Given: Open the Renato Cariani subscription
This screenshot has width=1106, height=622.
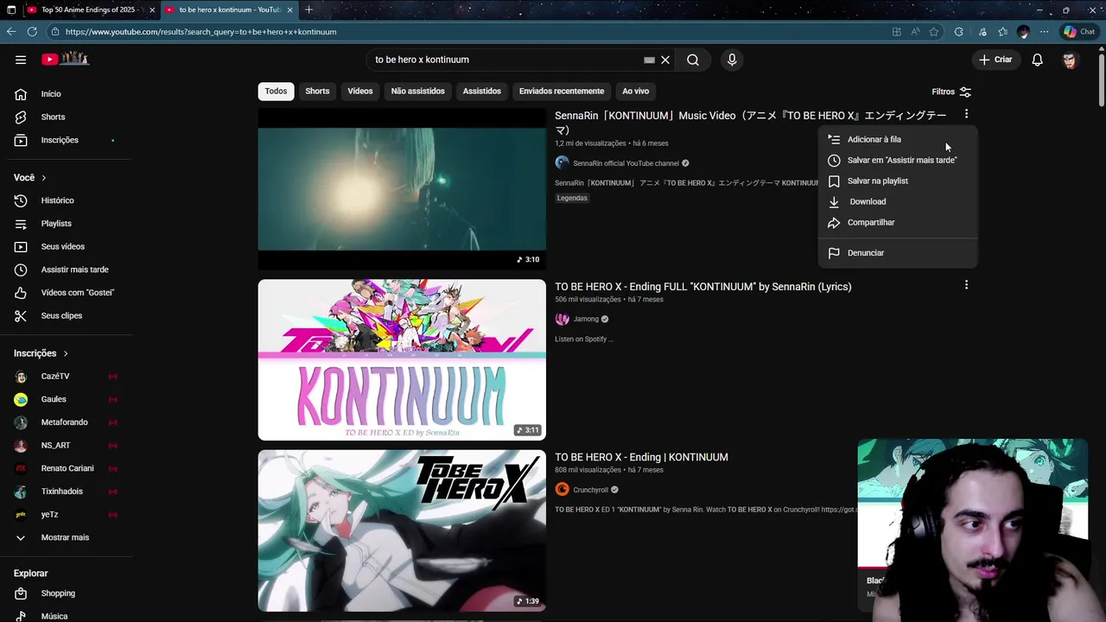Looking at the screenshot, I should [x=66, y=468].
